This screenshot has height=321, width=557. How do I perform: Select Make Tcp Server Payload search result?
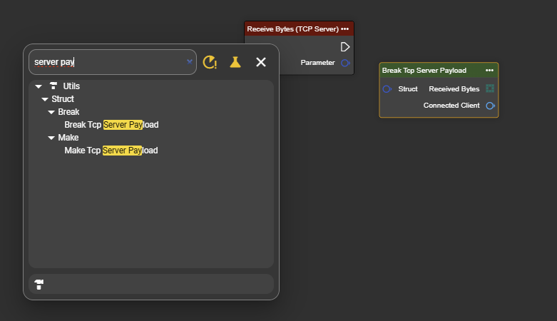(111, 151)
